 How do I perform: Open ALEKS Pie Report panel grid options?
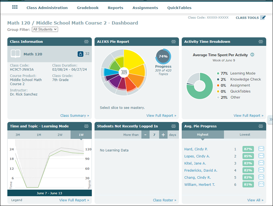click(174, 42)
